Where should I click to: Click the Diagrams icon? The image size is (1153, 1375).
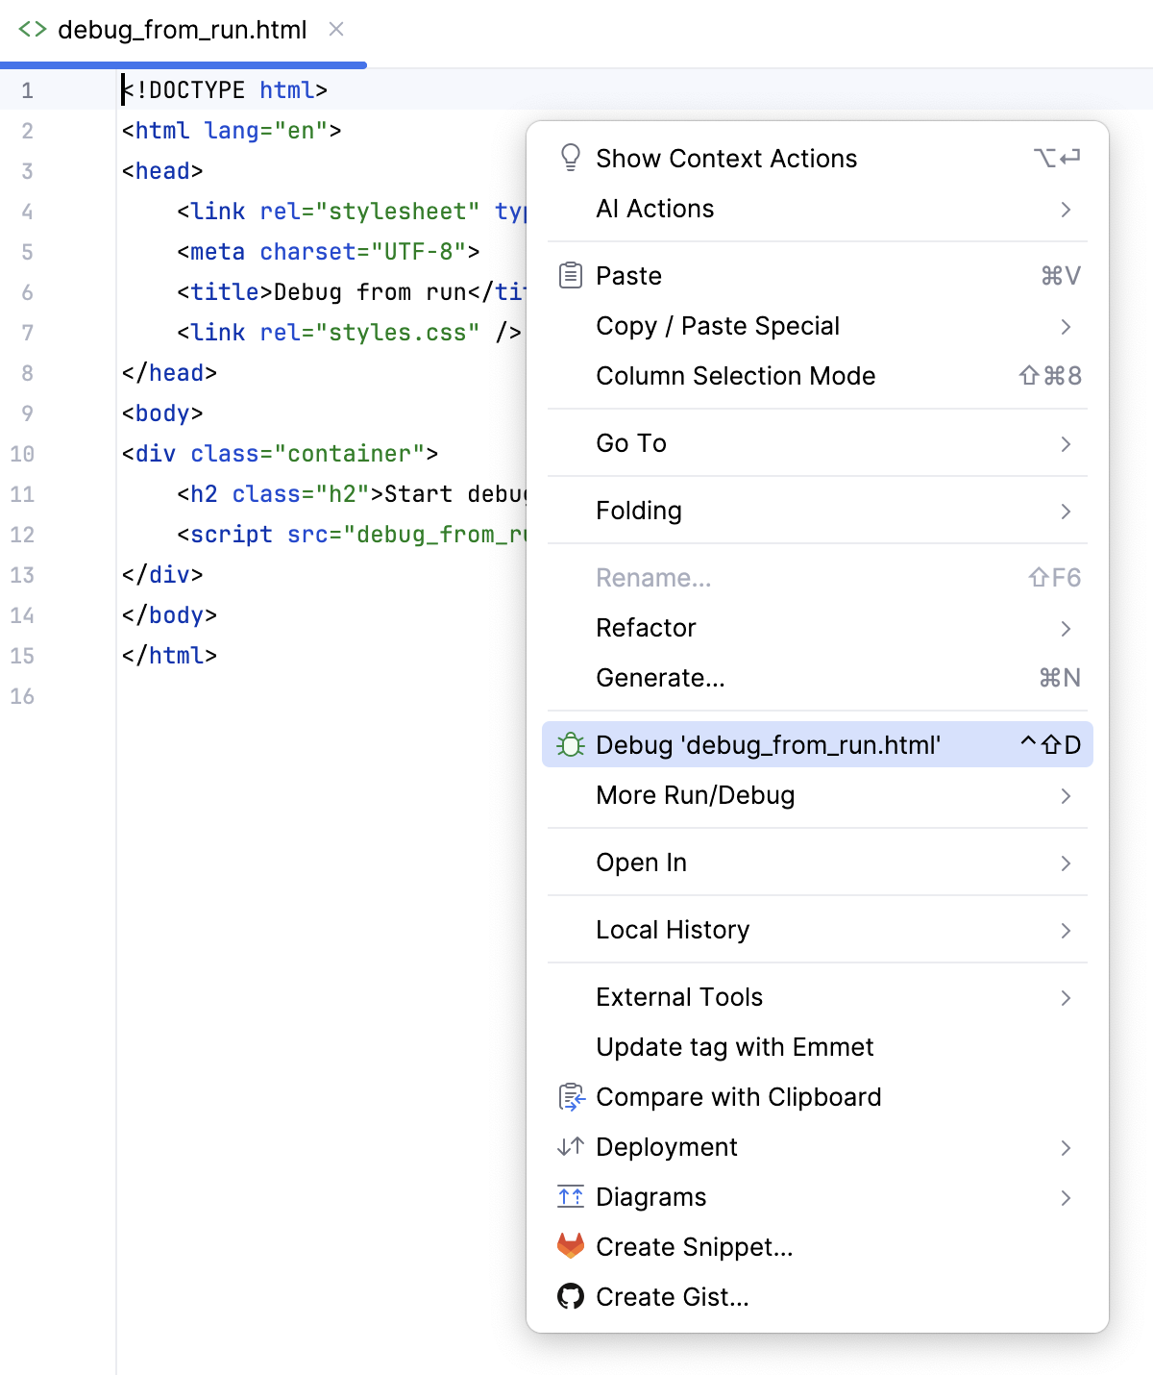tap(571, 1196)
